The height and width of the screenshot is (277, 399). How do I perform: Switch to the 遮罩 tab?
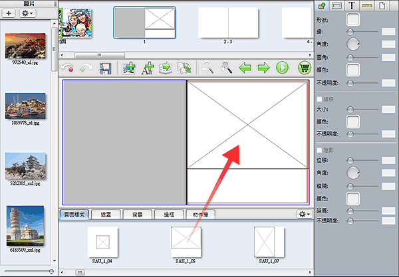(x=106, y=215)
